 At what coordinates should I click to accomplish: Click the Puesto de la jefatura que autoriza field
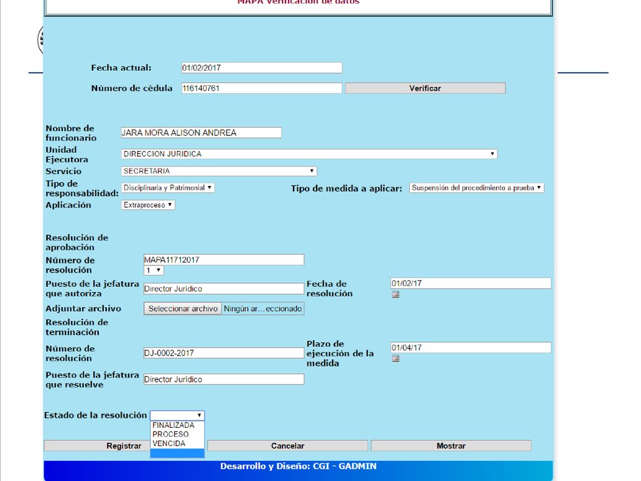click(223, 289)
